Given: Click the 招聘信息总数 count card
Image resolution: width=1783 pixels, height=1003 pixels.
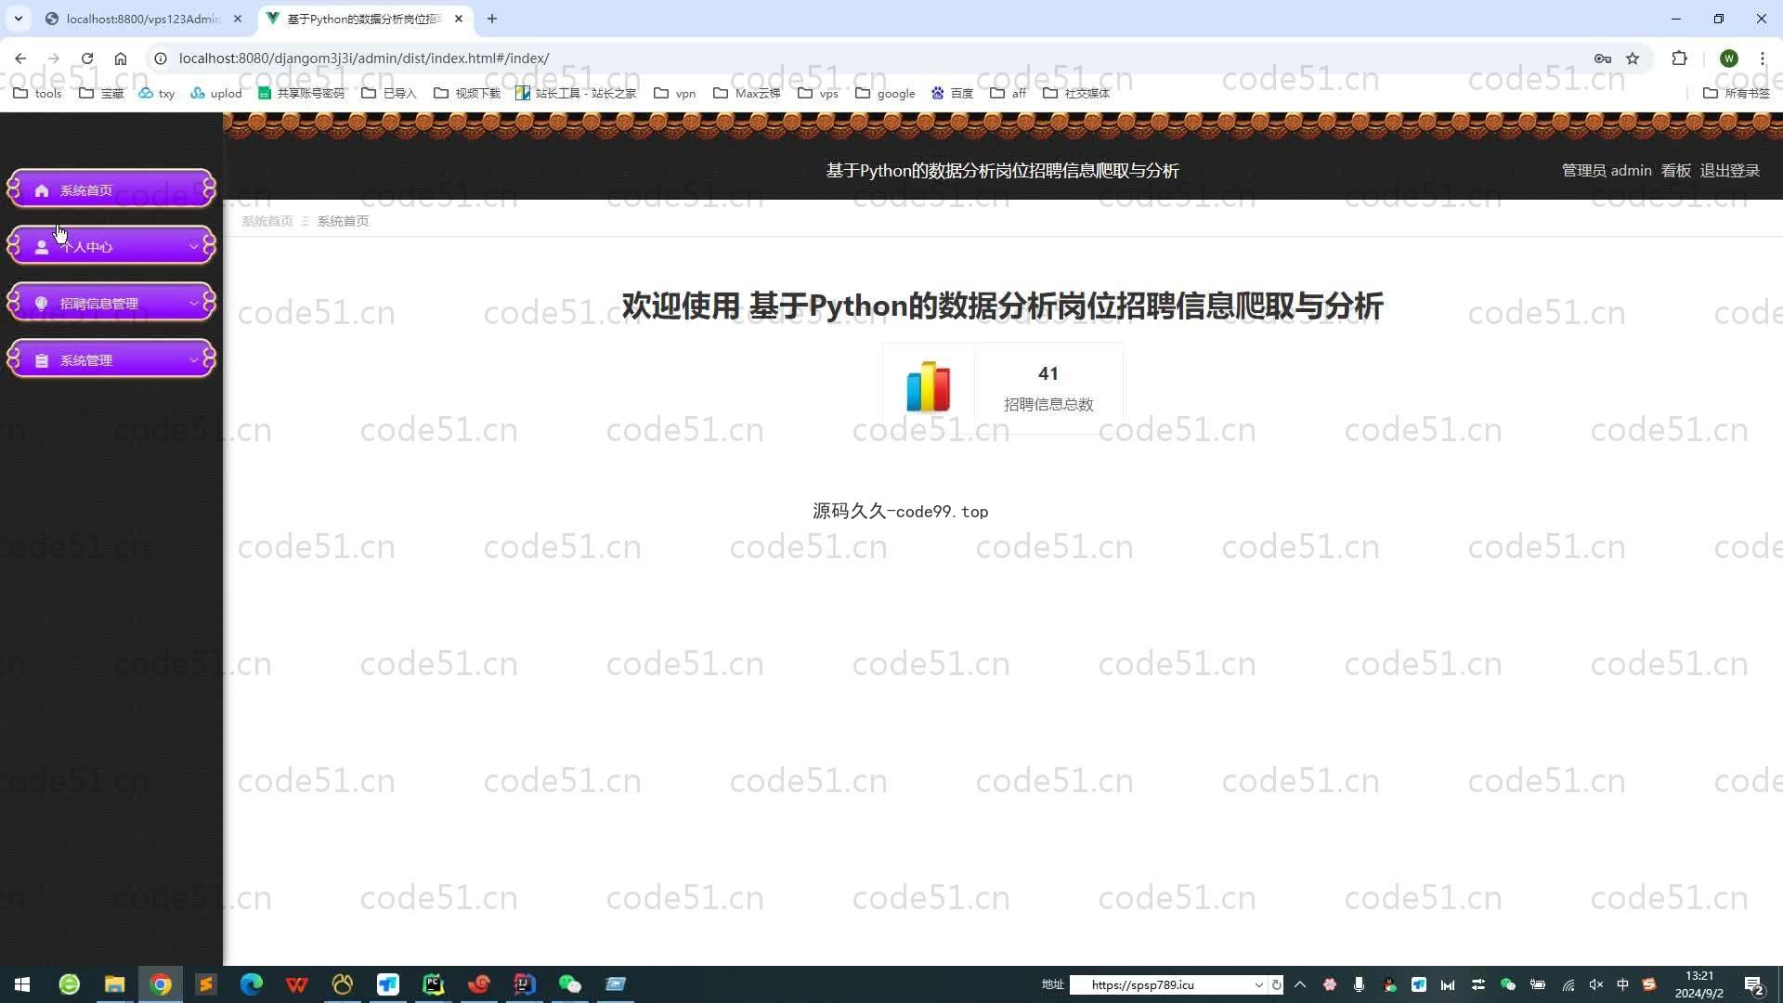Looking at the screenshot, I should click(1002, 388).
